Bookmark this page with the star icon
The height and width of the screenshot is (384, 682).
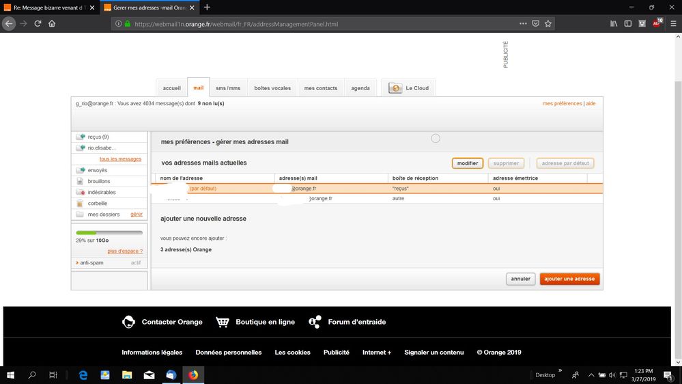(548, 23)
